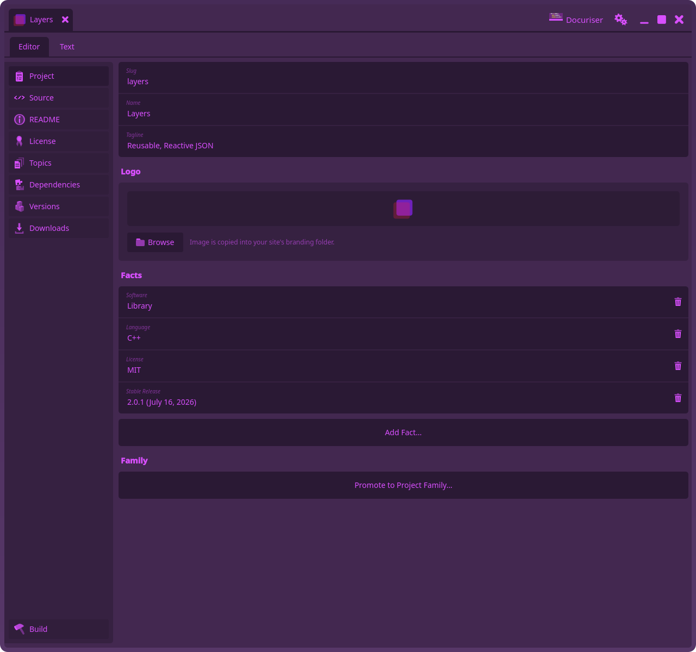Remove the Stable Release fact

pos(678,398)
